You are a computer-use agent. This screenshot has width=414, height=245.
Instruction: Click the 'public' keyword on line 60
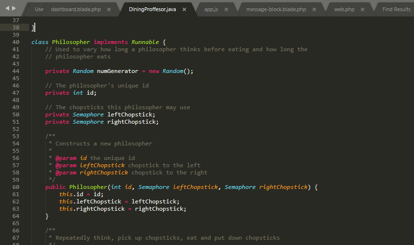coord(56,187)
